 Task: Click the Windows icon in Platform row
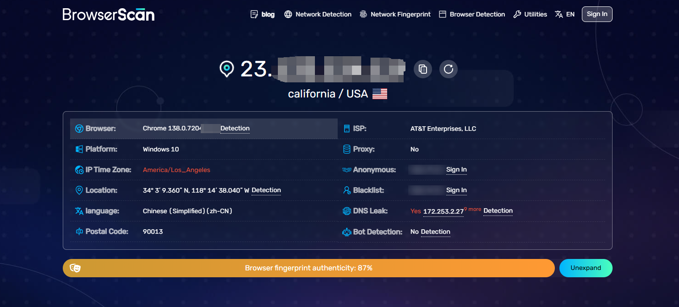tap(79, 149)
